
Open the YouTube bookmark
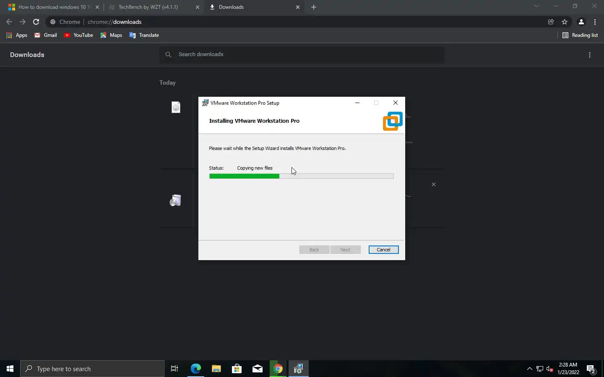78,35
